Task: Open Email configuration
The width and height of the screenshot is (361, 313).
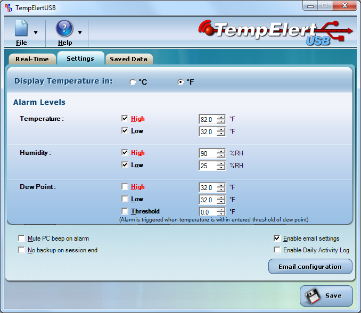Action: pyautogui.click(x=310, y=267)
